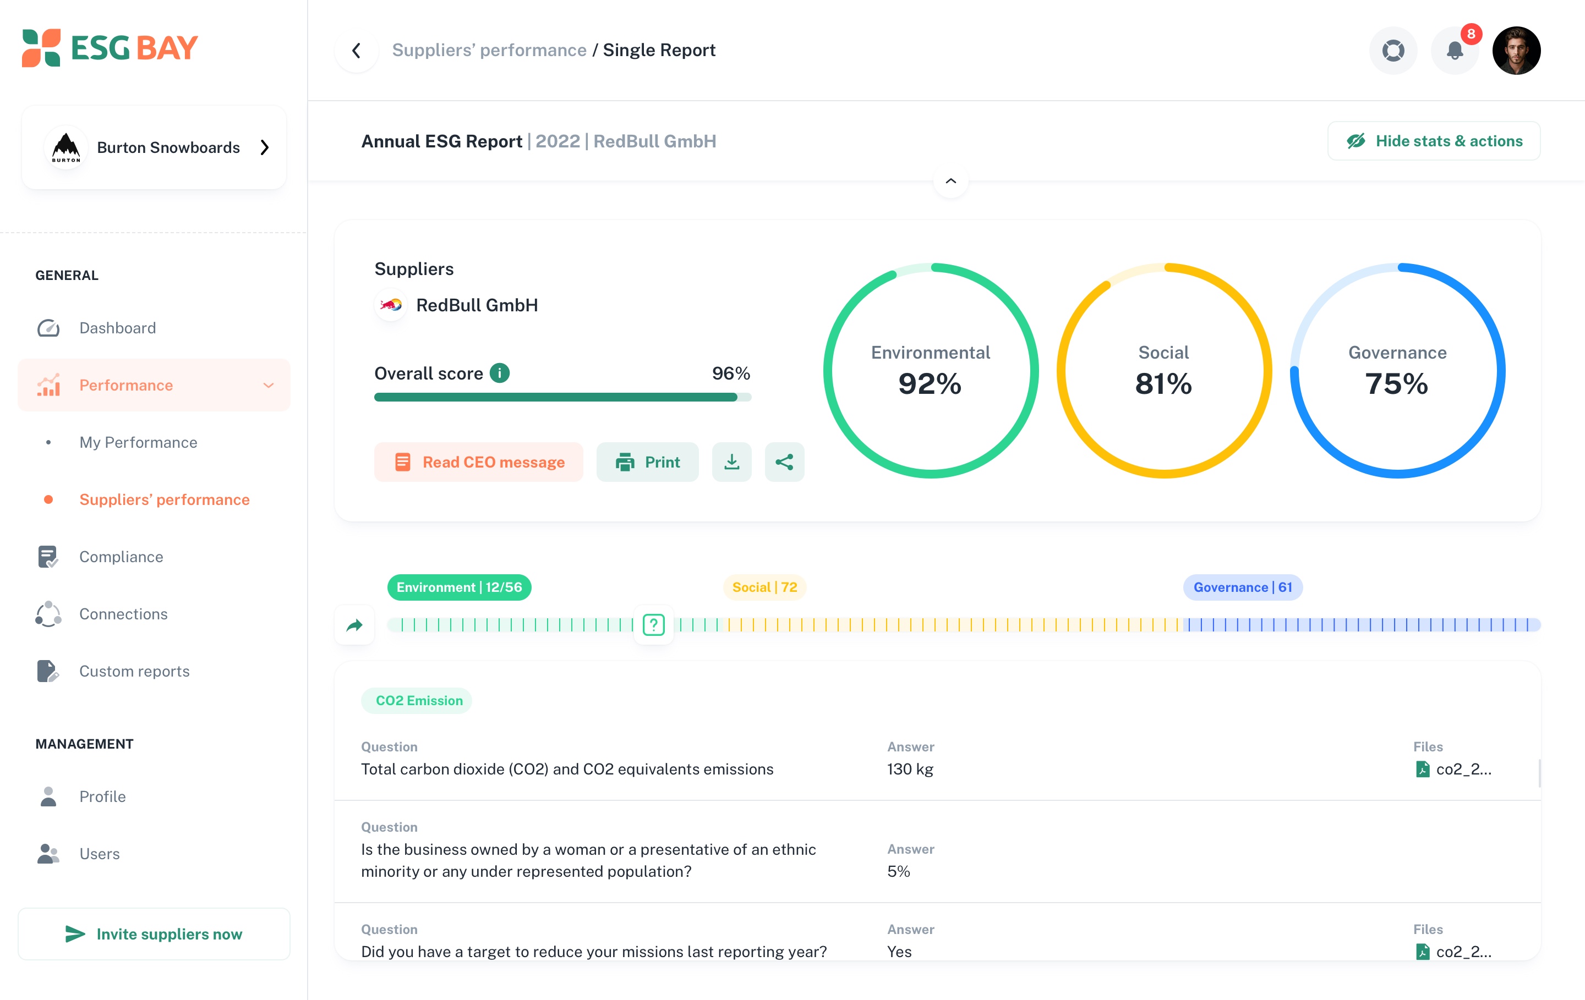Click the 130 kg answer value
Viewport: 1585px width, 1000px height.
tap(910, 769)
